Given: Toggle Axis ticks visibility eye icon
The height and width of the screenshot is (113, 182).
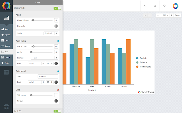Looking at the screenshot, I should [58, 41].
